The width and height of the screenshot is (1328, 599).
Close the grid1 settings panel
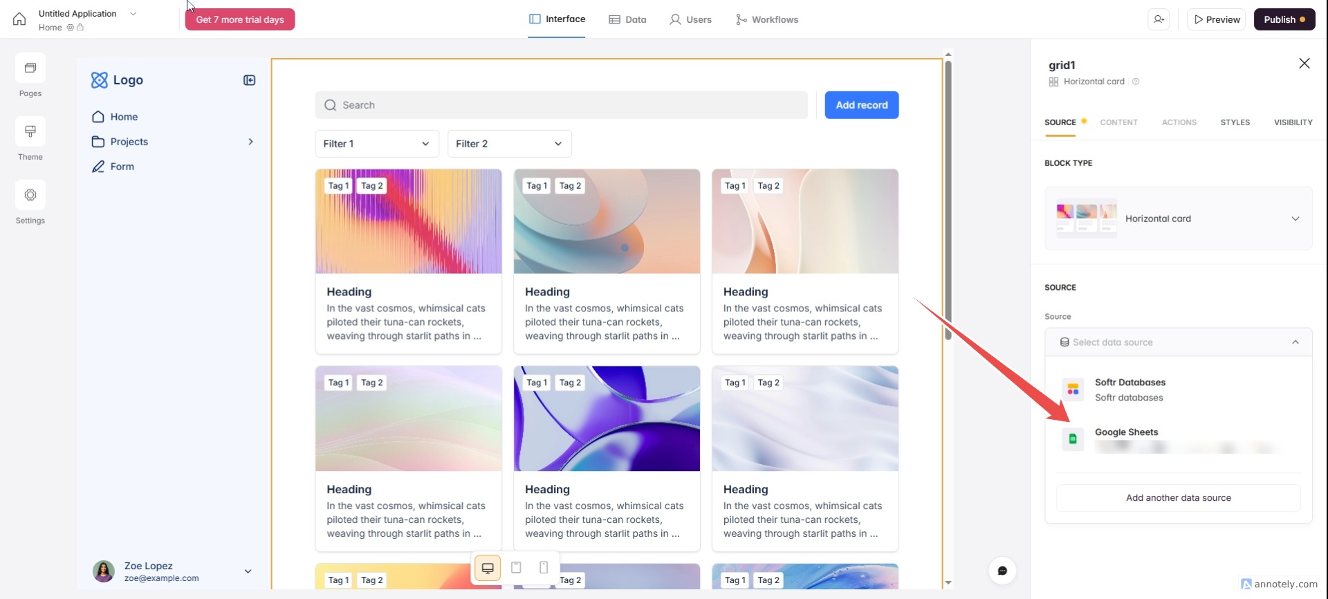tap(1304, 64)
